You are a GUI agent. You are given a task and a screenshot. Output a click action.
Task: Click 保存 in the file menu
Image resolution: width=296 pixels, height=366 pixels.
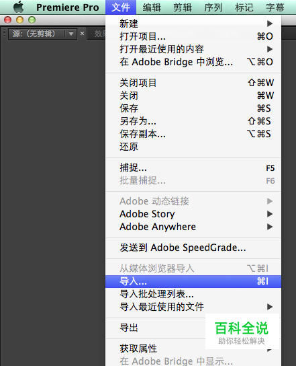pos(193,108)
